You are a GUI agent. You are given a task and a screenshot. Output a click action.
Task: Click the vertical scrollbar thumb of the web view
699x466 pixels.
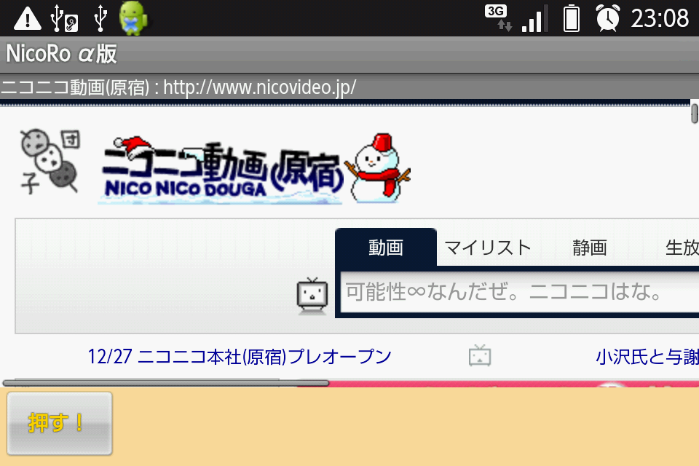point(694,113)
